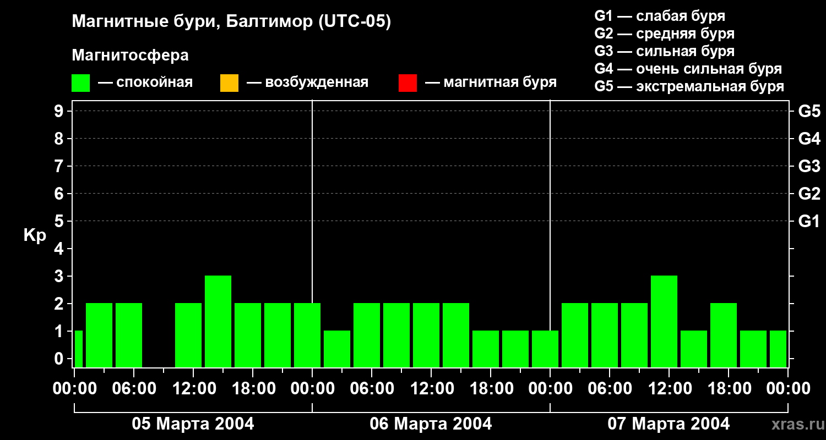Click the 'G4' right-axis label
The image size is (826, 440).
809,139
